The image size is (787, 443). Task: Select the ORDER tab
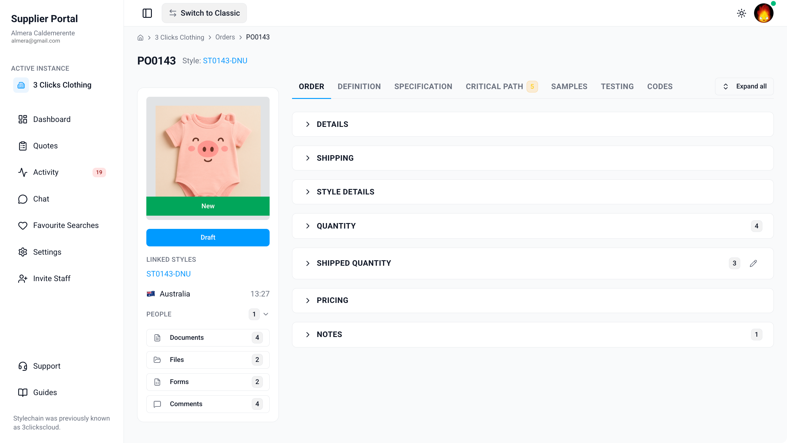[x=311, y=87]
